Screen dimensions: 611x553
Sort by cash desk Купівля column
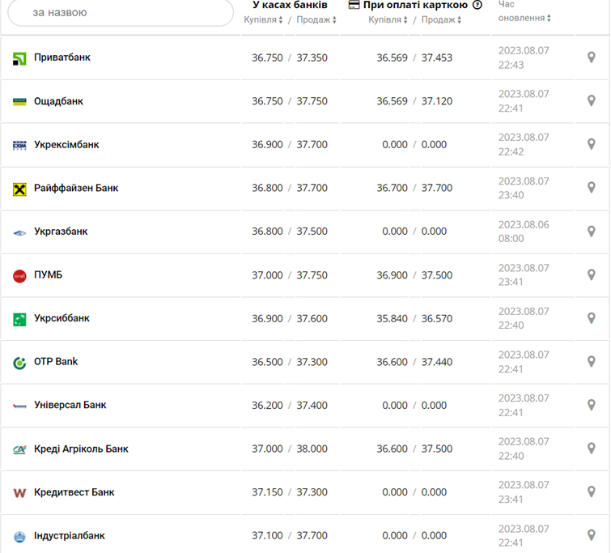pyautogui.click(x=263, y=19)
